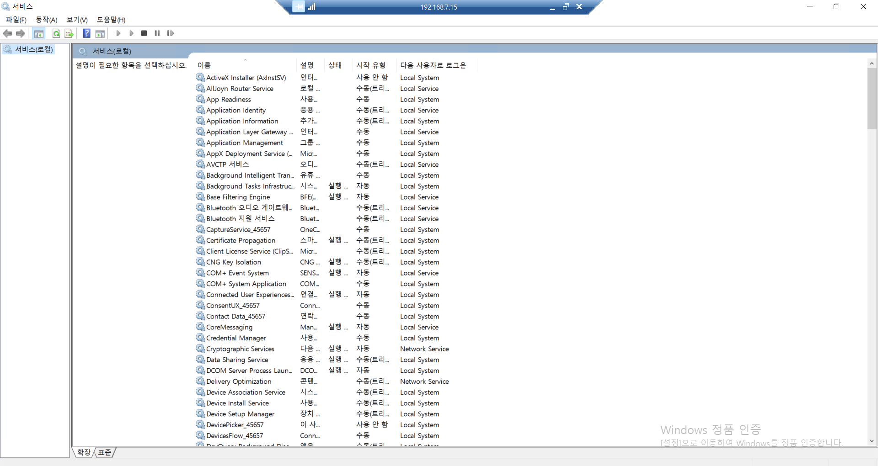The image size is (878, 466).
Task: Select Background Tasks Infrastructure service
Action: tap(250, 186)
